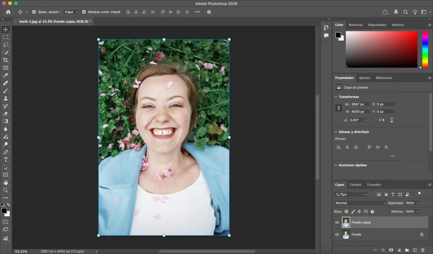Hide the Fondo copia layer
This screenshot has height=254, width=433.
[337, 223]
